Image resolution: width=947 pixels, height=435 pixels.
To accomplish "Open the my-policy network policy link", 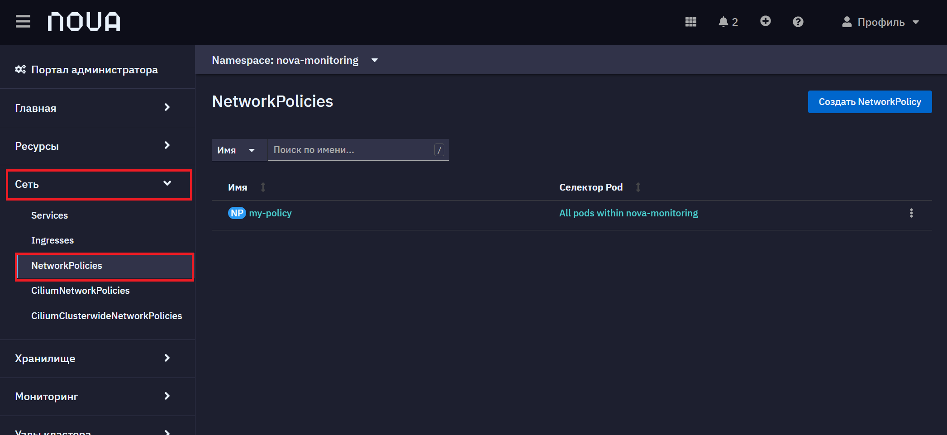I will click(270, 213).
